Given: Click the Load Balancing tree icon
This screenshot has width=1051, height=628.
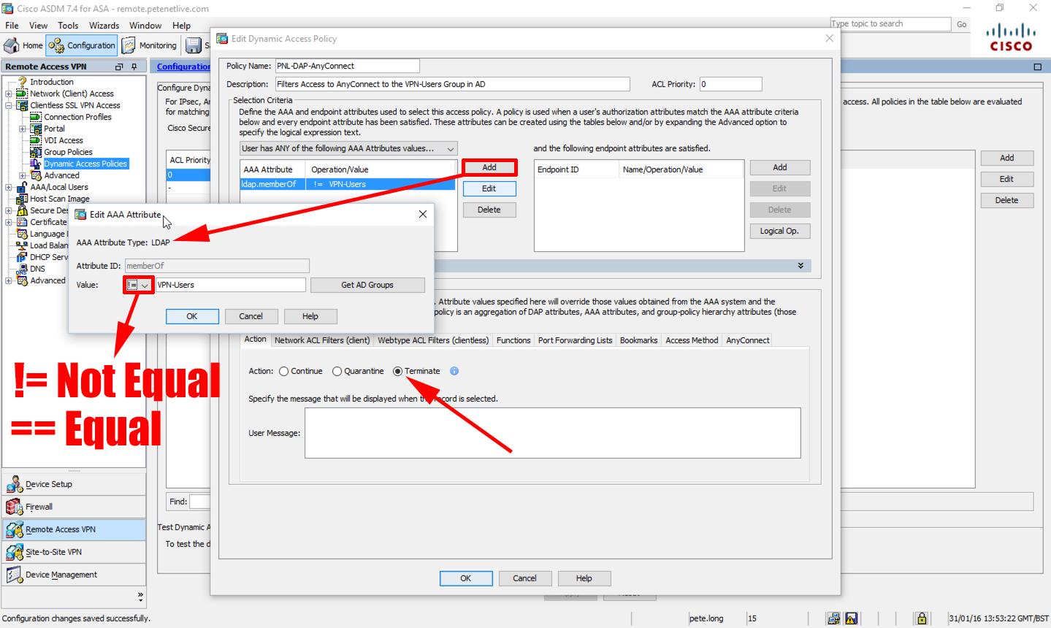Looking at the screenshot, I should pos(23,245).
